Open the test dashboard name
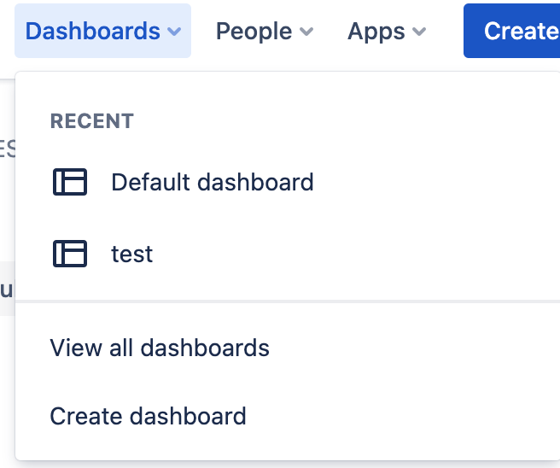Screen dimensions: 560x468 click(x=132, y=254)
